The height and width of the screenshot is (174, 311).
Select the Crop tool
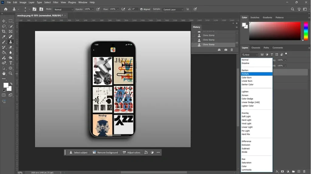click(x=4, y=31)
